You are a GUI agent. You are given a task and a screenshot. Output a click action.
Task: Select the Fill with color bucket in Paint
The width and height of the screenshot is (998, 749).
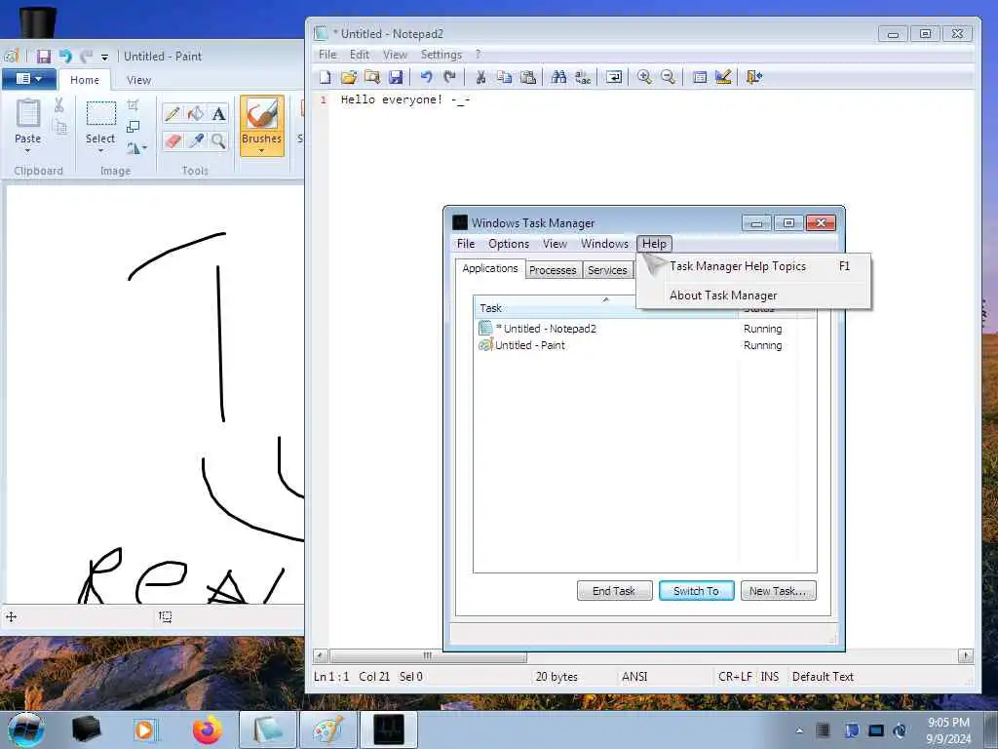[195, 113]
